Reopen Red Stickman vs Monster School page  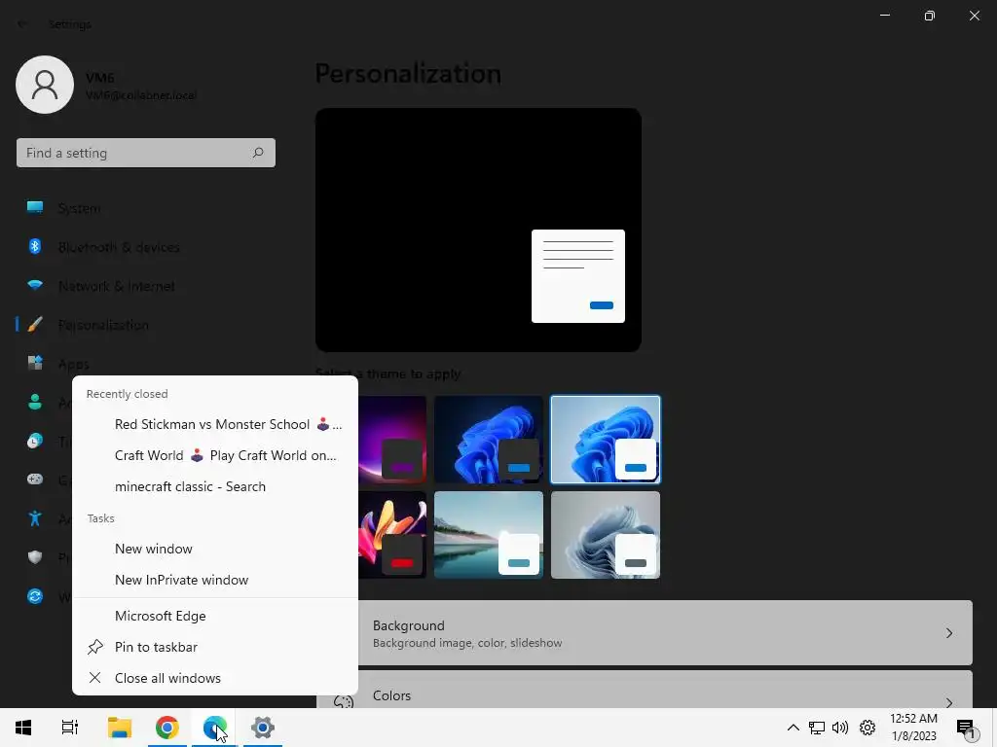coord(215,424)
